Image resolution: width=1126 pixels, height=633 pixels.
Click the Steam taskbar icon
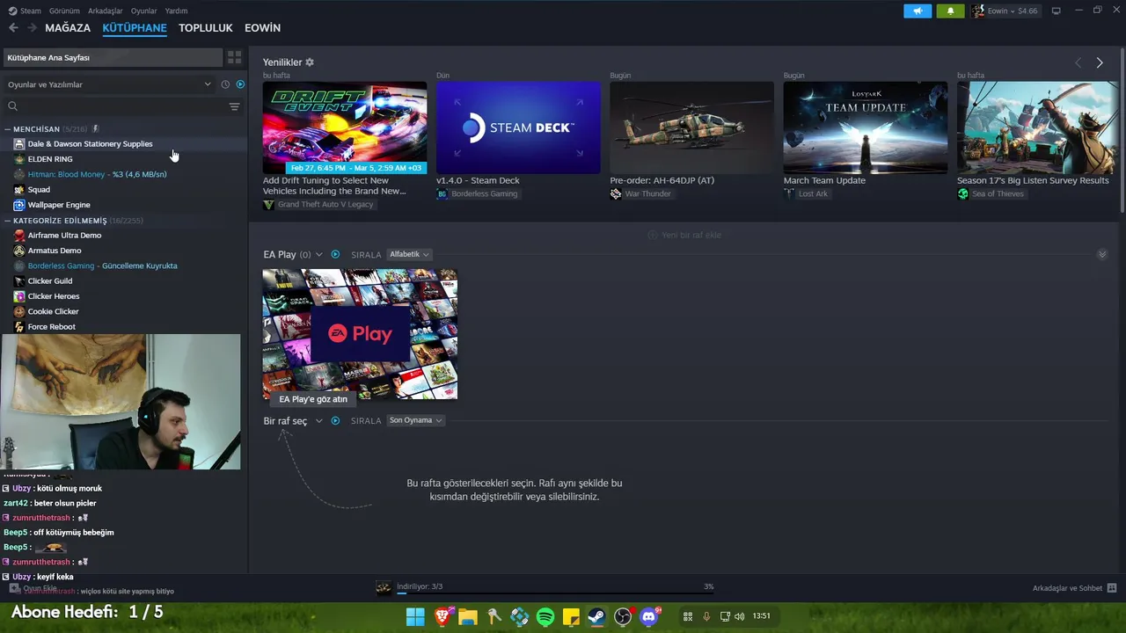(x=596, y=616)
